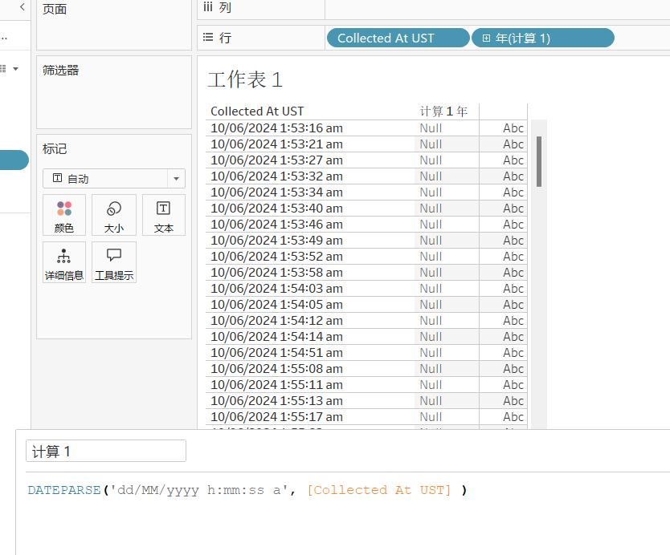Select row 10/06/2024 1:53:46 am
This screenshot has height=555, width=670.
click(x=277, y=225)
